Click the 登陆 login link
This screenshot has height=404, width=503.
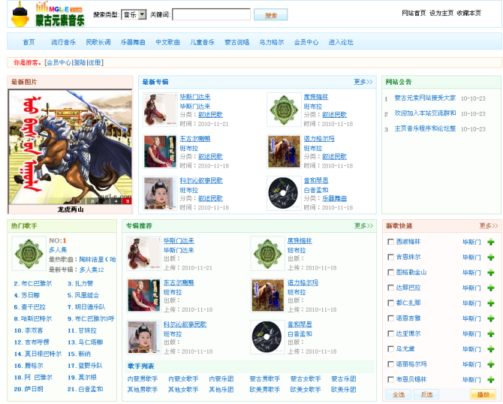point(80,62)
